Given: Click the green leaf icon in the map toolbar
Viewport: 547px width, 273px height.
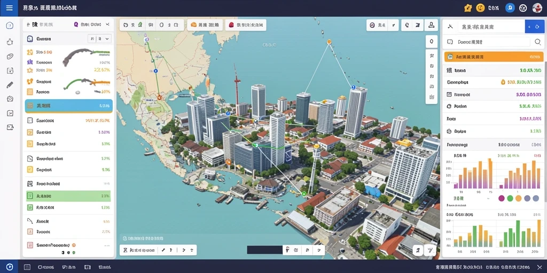Looking at the screenshot, I should [x=140, y=25].
